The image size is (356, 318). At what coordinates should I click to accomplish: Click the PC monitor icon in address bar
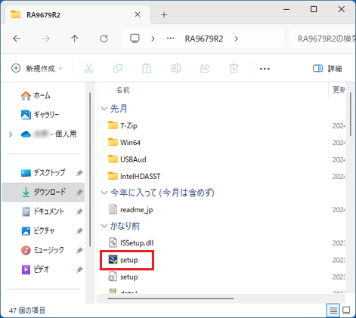(135, 39)
